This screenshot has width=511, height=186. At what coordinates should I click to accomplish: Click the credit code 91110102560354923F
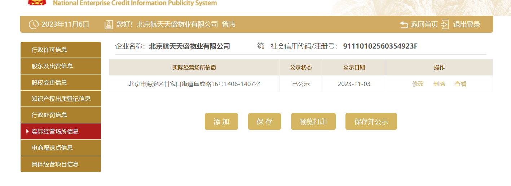(x=380, y=46)
